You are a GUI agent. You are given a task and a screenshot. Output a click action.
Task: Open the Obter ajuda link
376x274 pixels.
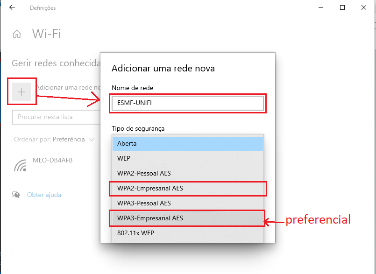point(44,195)
